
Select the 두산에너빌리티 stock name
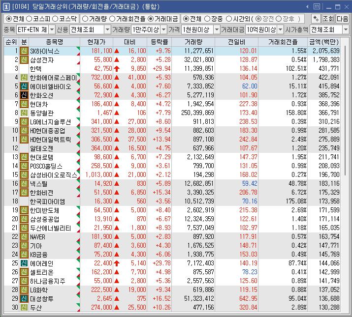click(50, 228)
